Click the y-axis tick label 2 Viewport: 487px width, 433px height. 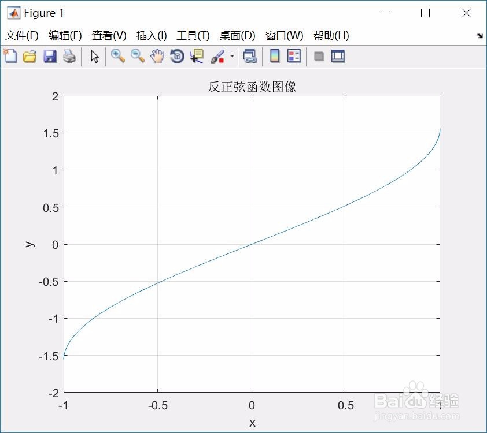(56, 97)
